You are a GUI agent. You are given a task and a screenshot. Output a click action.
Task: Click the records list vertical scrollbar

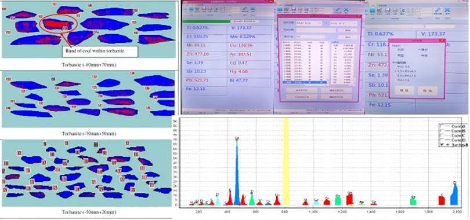pyautogui.click(x=328, y=62)
